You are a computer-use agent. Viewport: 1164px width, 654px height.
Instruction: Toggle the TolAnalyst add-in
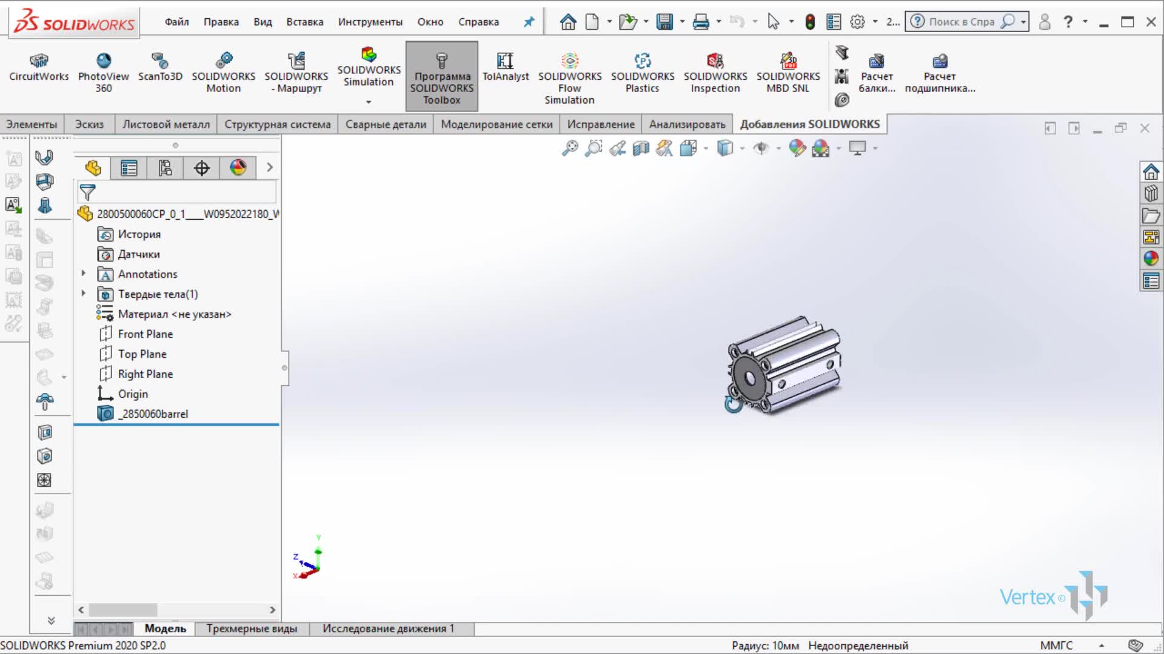(506, 67)
